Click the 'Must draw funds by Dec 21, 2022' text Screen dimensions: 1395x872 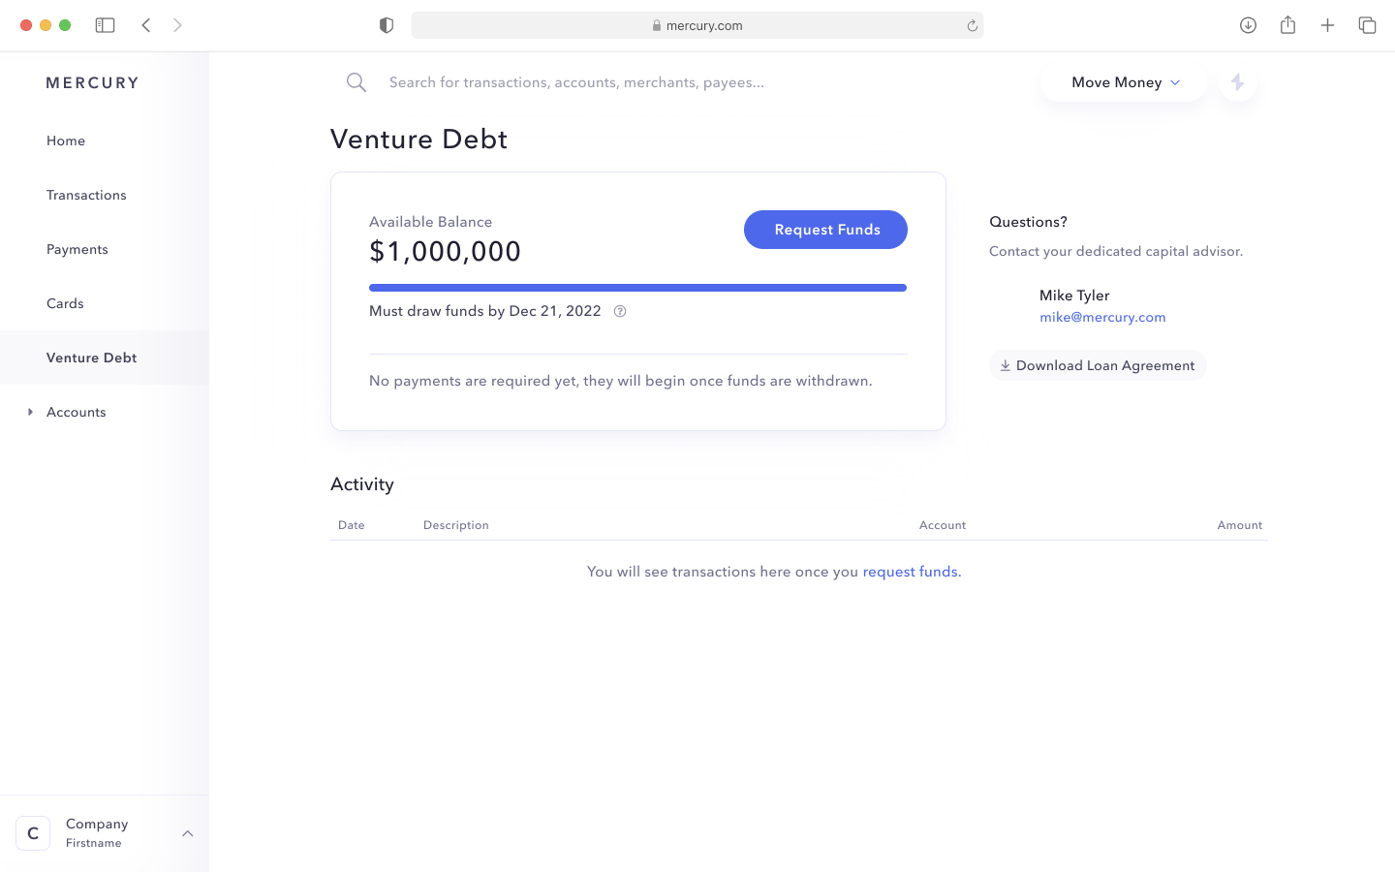point(485,311)
